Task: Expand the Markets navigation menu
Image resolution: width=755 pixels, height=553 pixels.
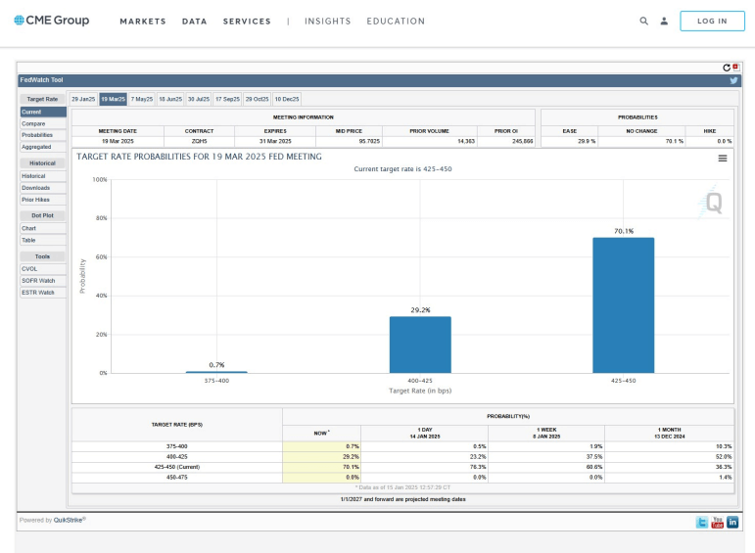Action: pyautogui.click(x=143, y=21)
